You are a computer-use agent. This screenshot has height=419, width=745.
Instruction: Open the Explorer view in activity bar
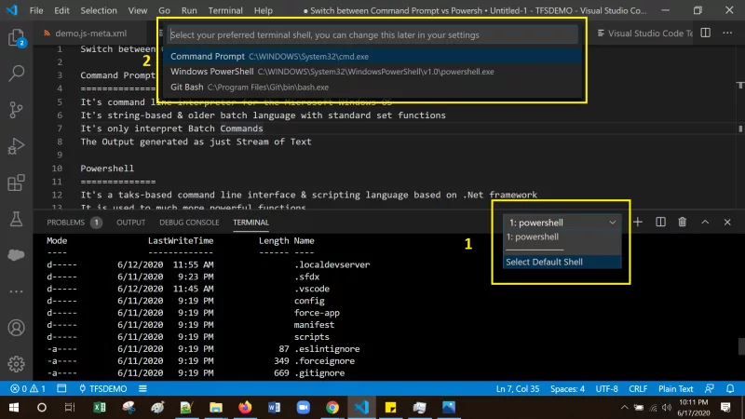[16, 39]
